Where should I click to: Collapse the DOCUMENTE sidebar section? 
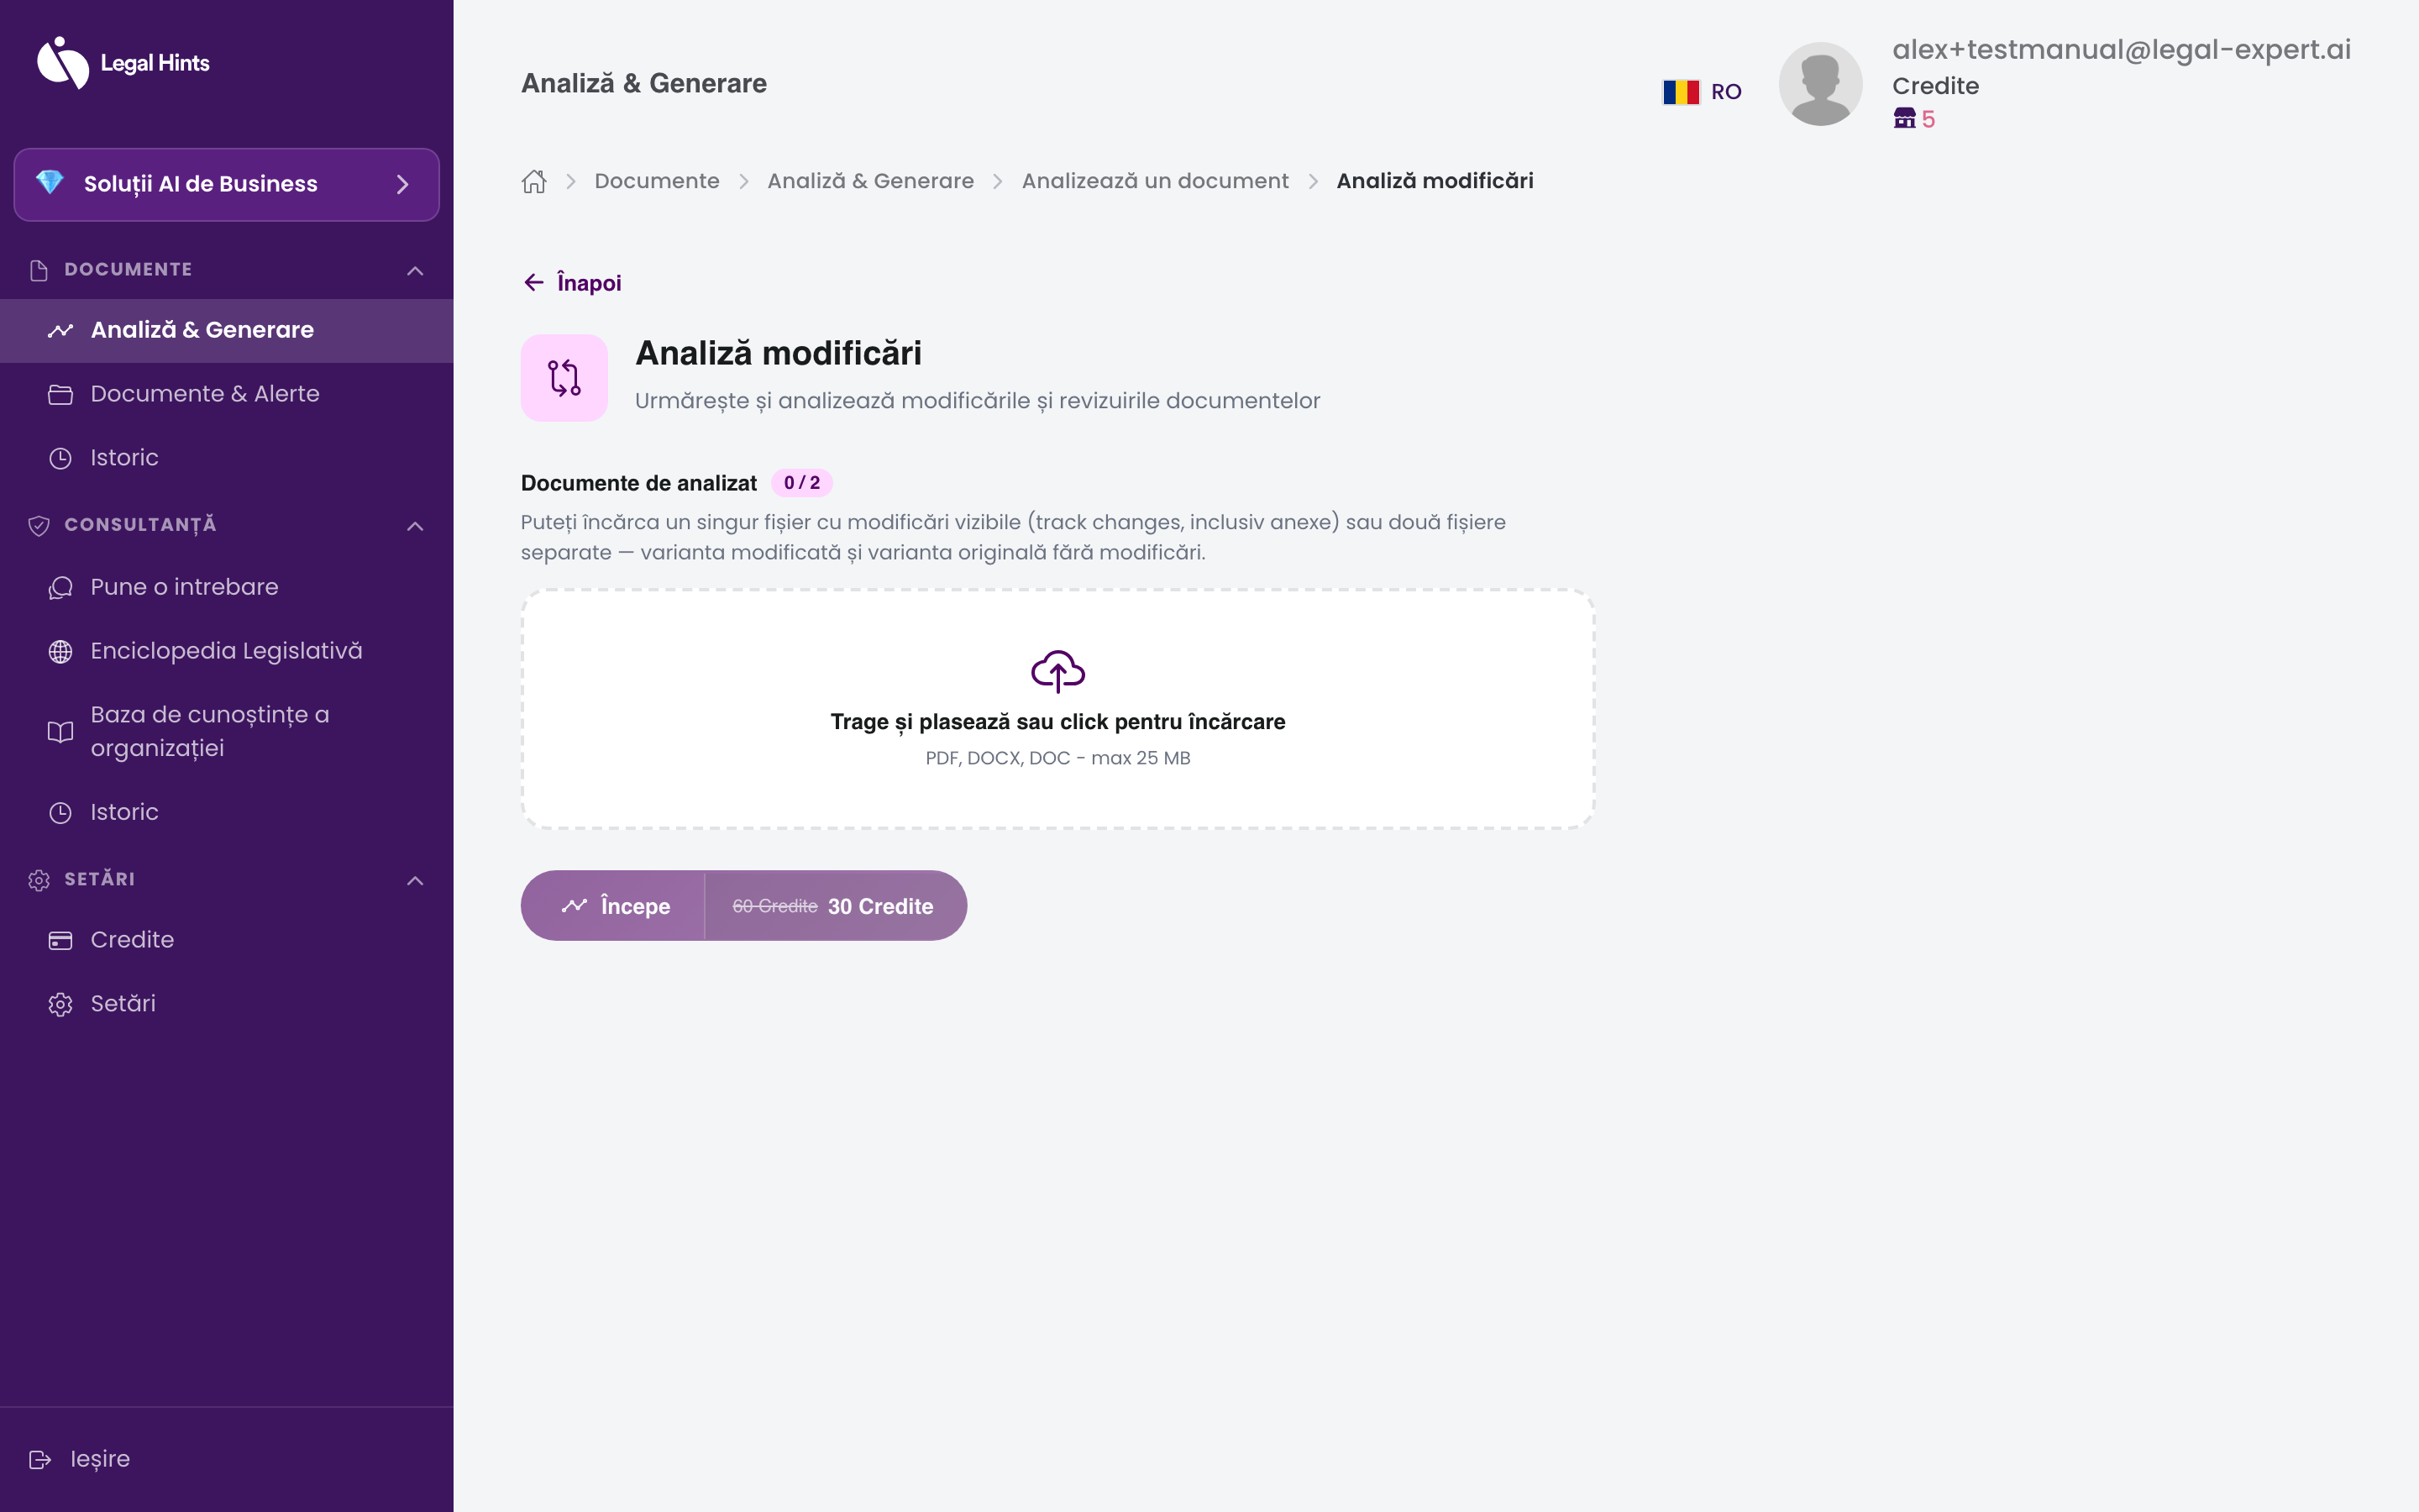pos(415,270)
